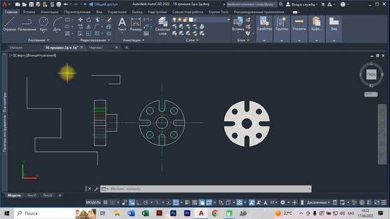
Task: Toggle the grid display in status bar
Action: [x=105, y=203]
